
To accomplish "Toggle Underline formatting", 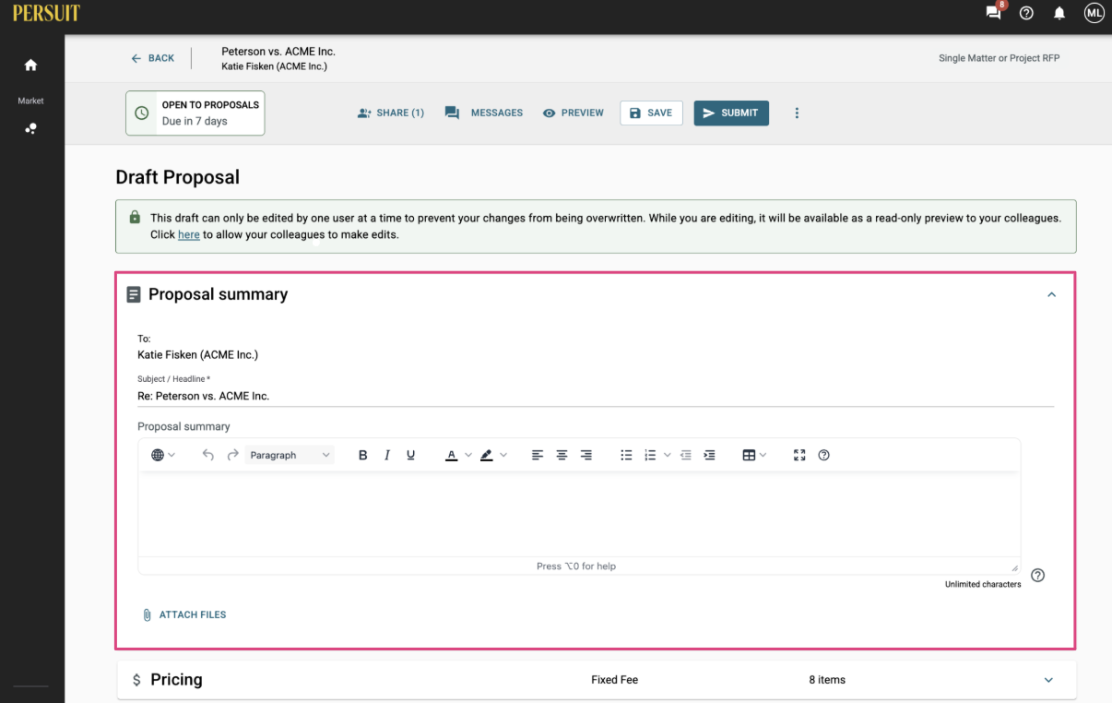I will pos(411,455).
